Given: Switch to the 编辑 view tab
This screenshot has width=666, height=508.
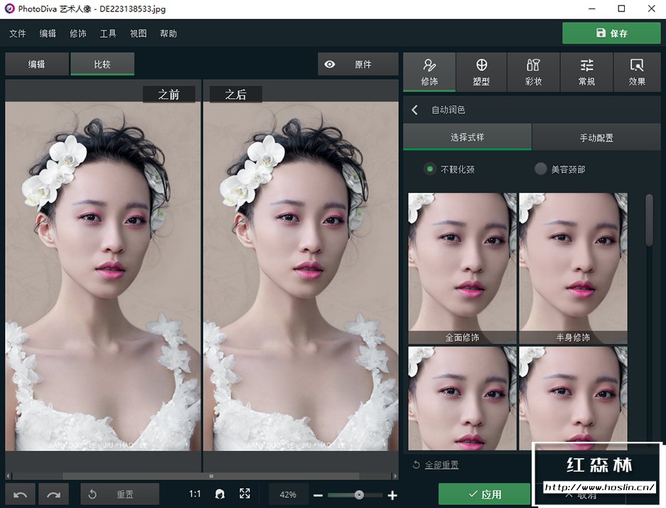Looking at the screenshot, I should 37,64.
